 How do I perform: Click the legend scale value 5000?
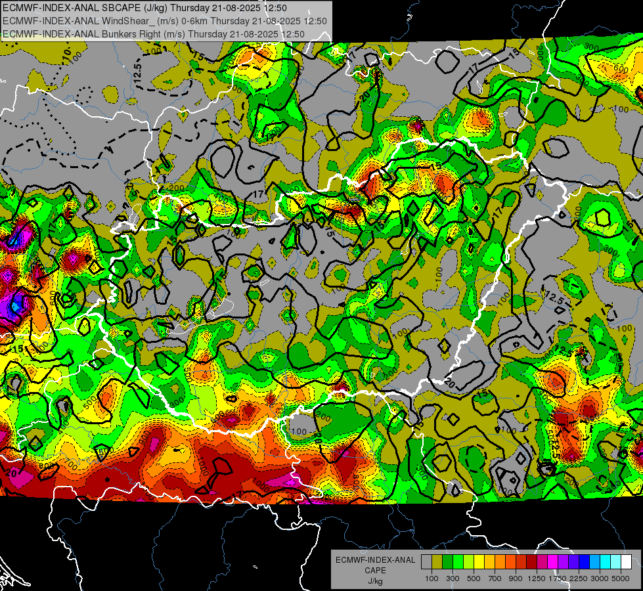click(620, 579)
